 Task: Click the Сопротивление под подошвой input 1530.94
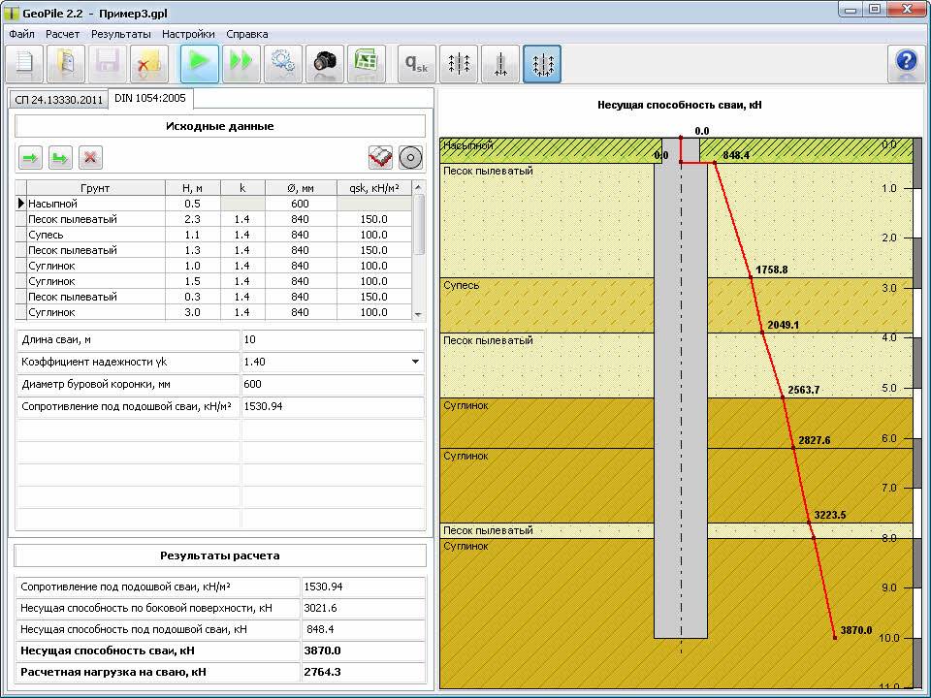click(x=333, y=406)
